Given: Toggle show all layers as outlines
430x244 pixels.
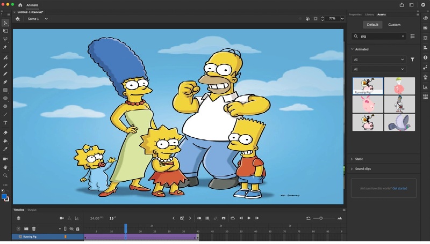Looking at the screenshot, I should [65, 228].
